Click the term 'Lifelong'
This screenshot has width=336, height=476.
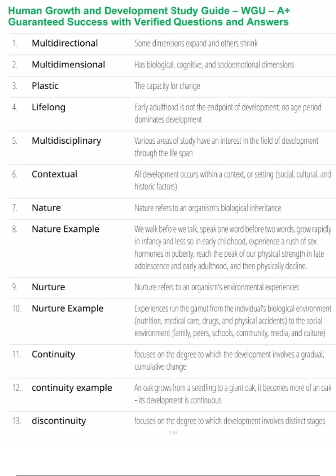tap(48, 107)
